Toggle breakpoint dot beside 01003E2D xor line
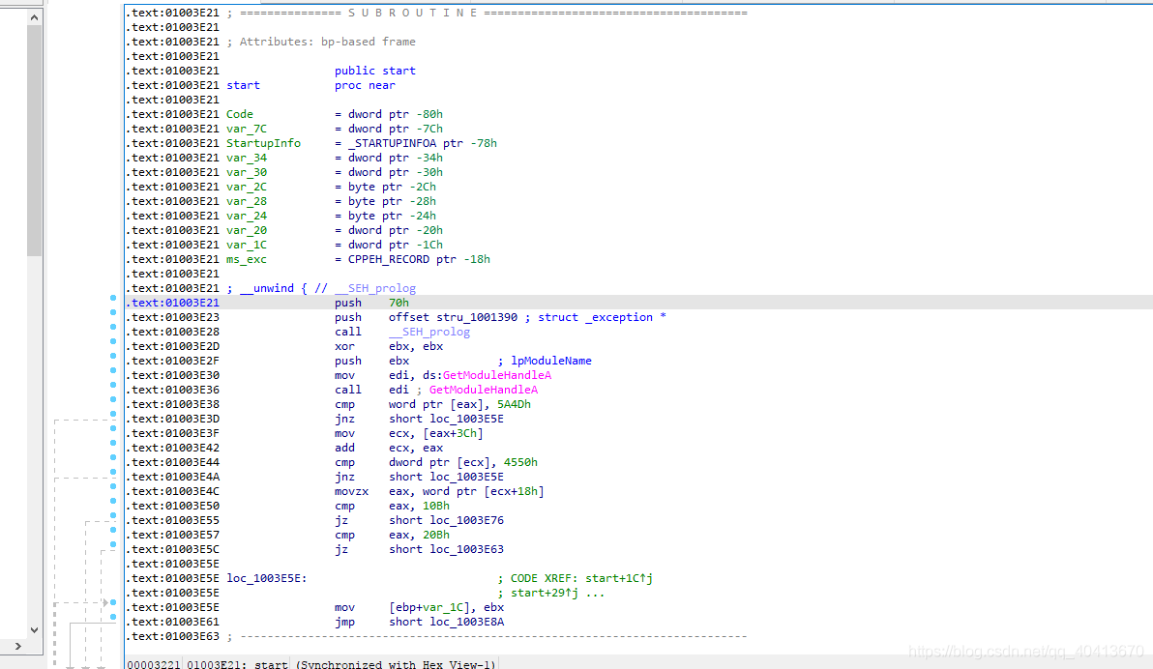 tap(113, 341)
